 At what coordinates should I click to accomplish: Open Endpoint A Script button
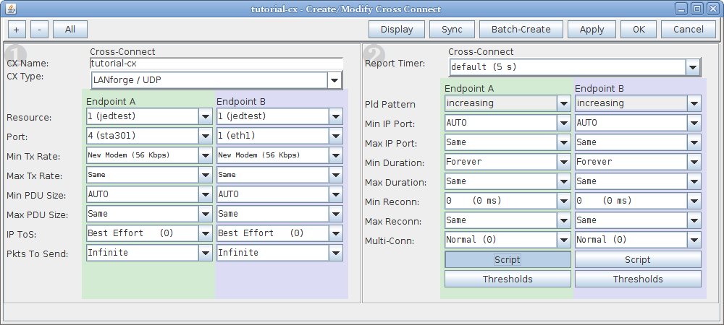(508, 259)
